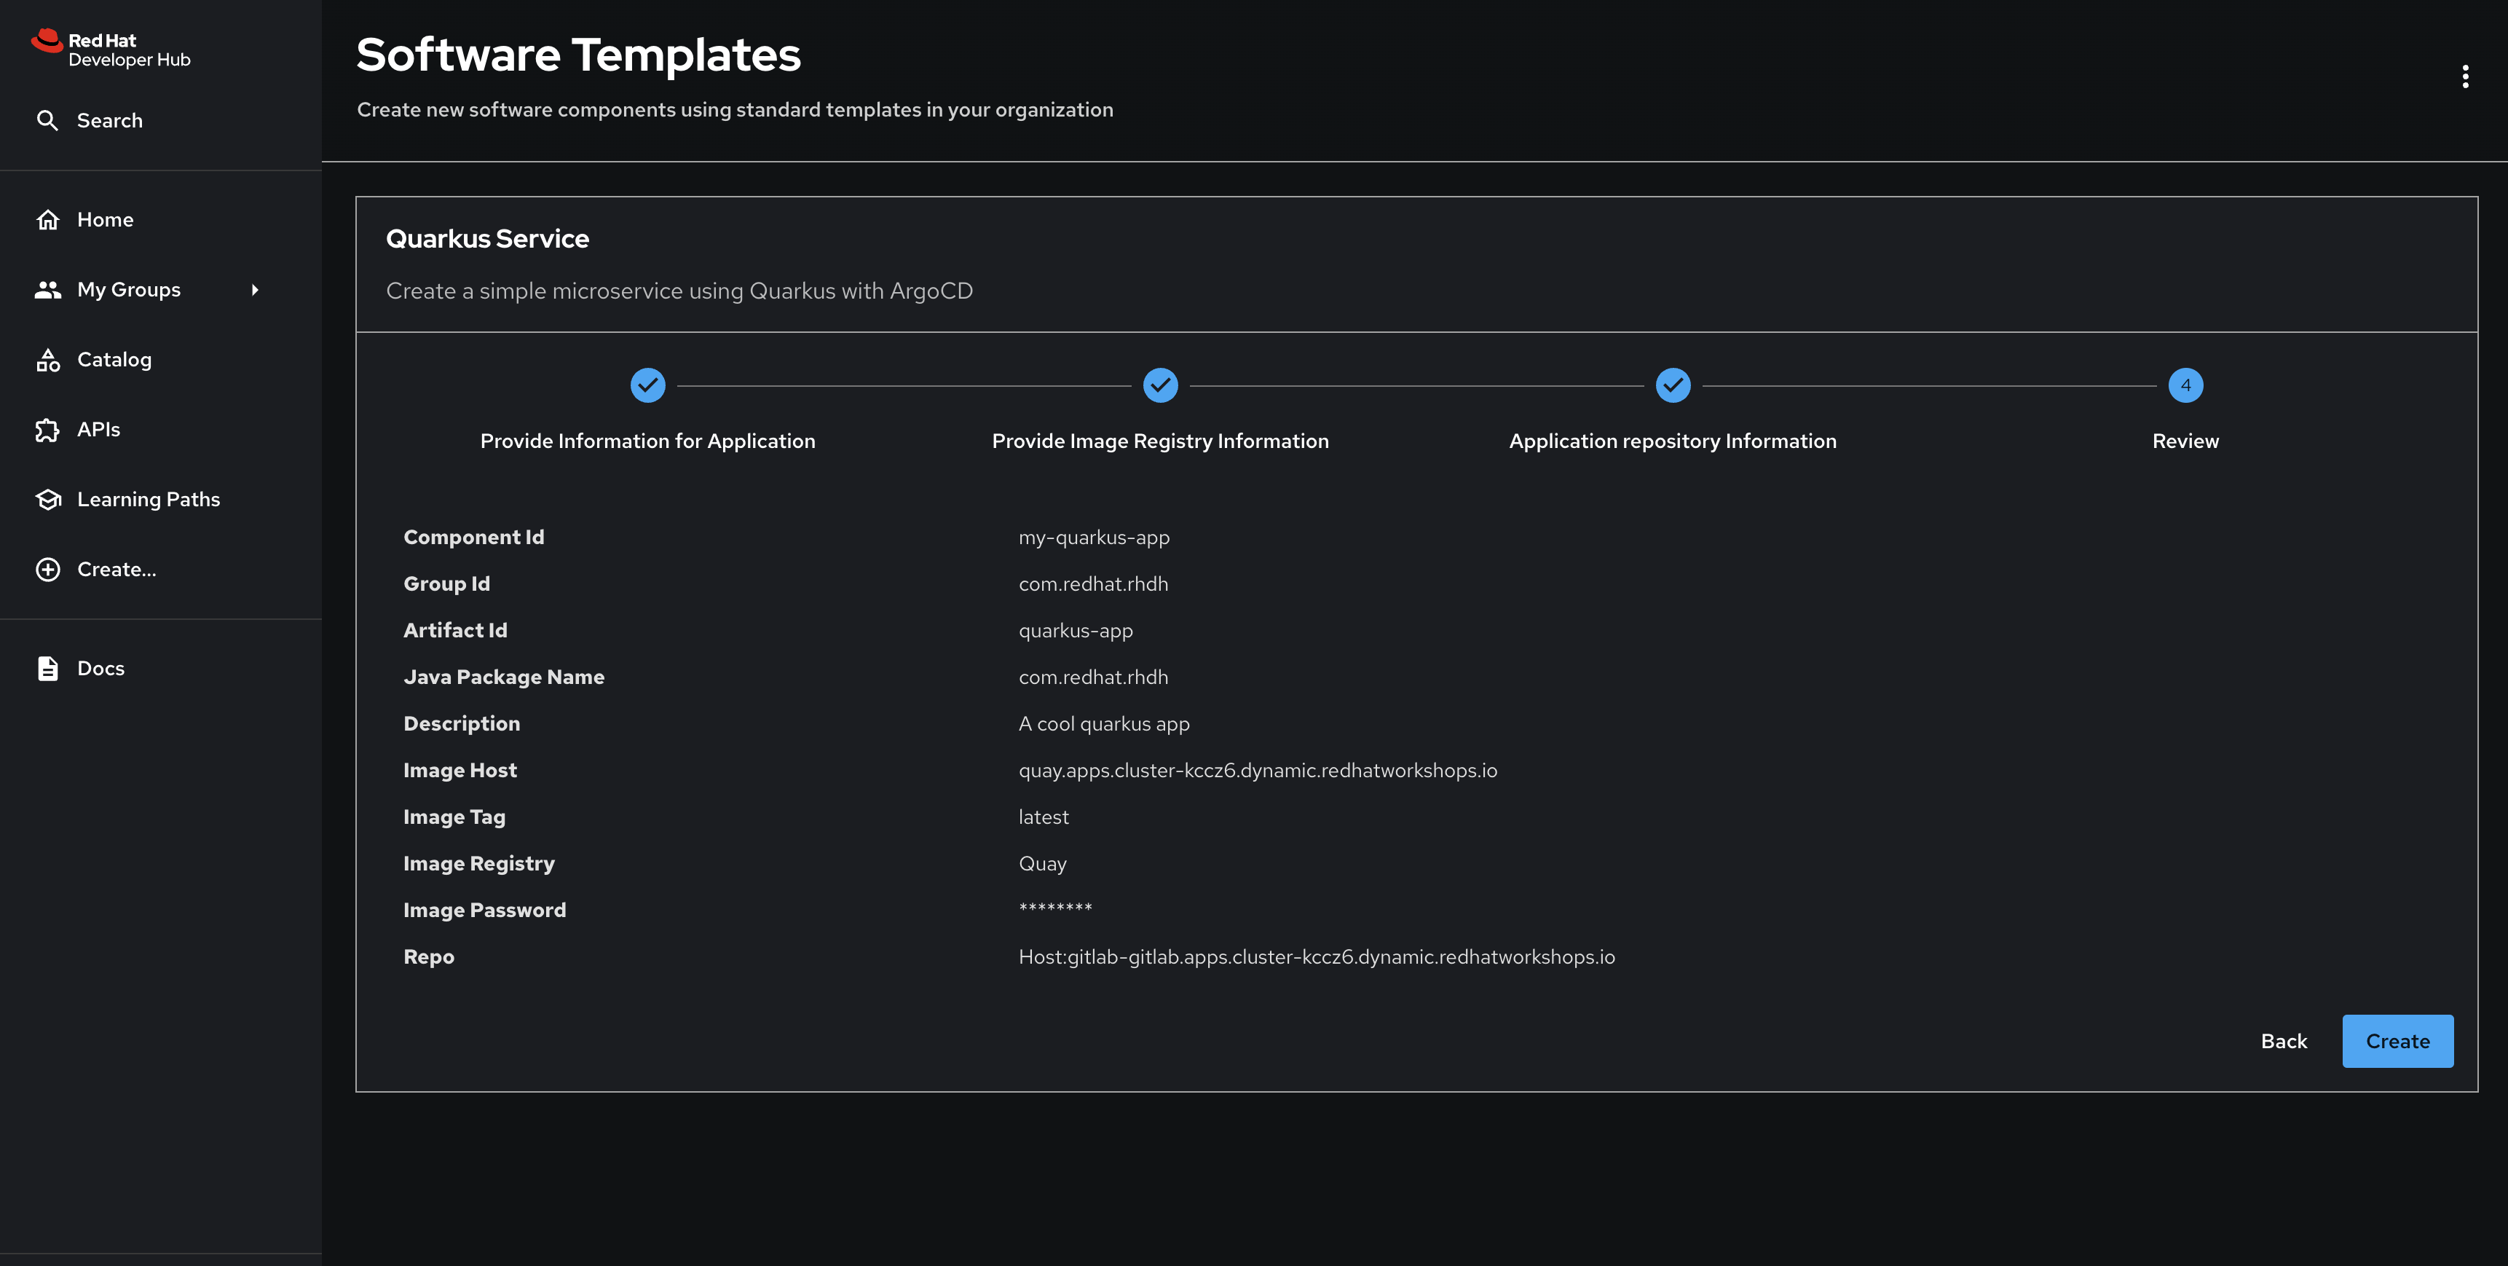Image resolution: width=2508 pixels, height=1266 pixels.
Task: Click the 'Software Templates' page title
Action: tap(578, 55)
